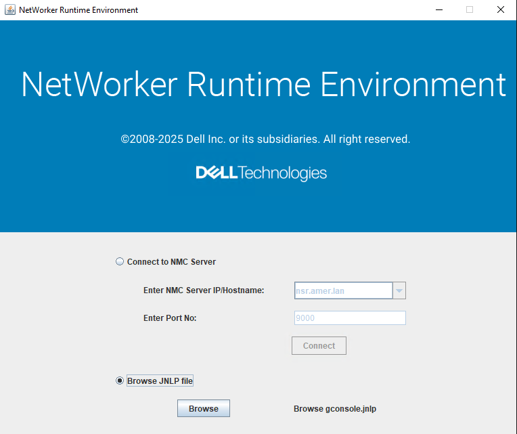This screenshot has width=517, height=434.
Task: Minimize the NetWorker Runtime Environment window
Action: (x=439, y=10)
